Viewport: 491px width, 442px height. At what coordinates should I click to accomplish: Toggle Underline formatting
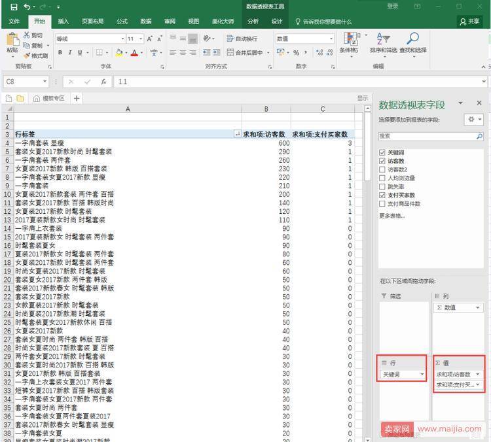pos(80,52)
